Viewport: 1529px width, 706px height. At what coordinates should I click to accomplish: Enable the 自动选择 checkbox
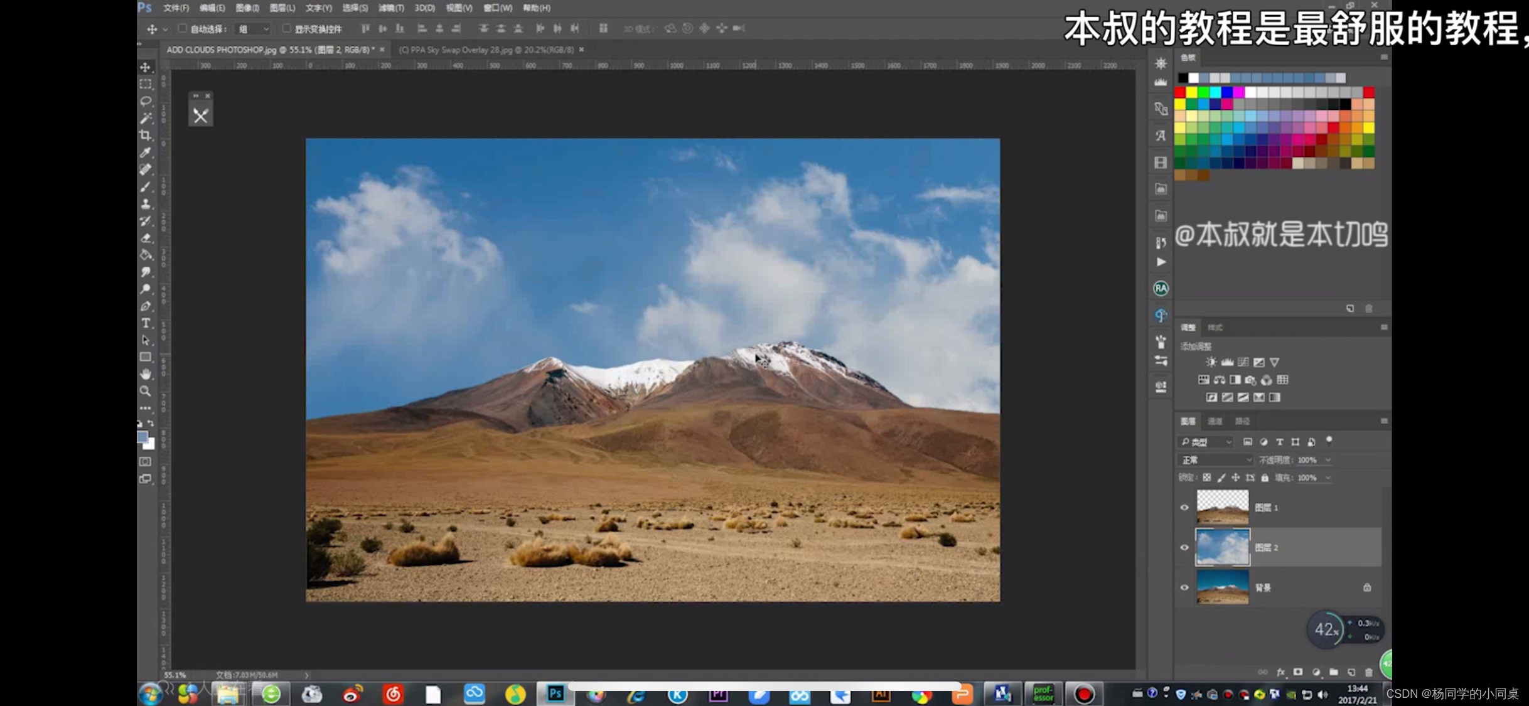(182, 28)
